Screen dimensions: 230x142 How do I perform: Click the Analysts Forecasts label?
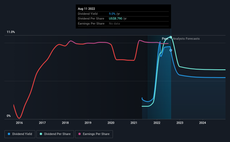pos(186,39)
